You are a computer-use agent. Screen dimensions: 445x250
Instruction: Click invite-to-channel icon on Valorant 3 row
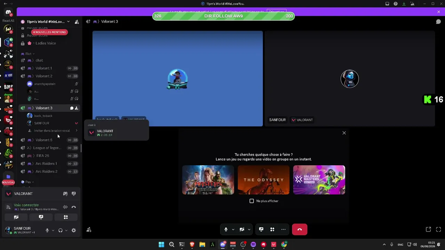(76, 108)
